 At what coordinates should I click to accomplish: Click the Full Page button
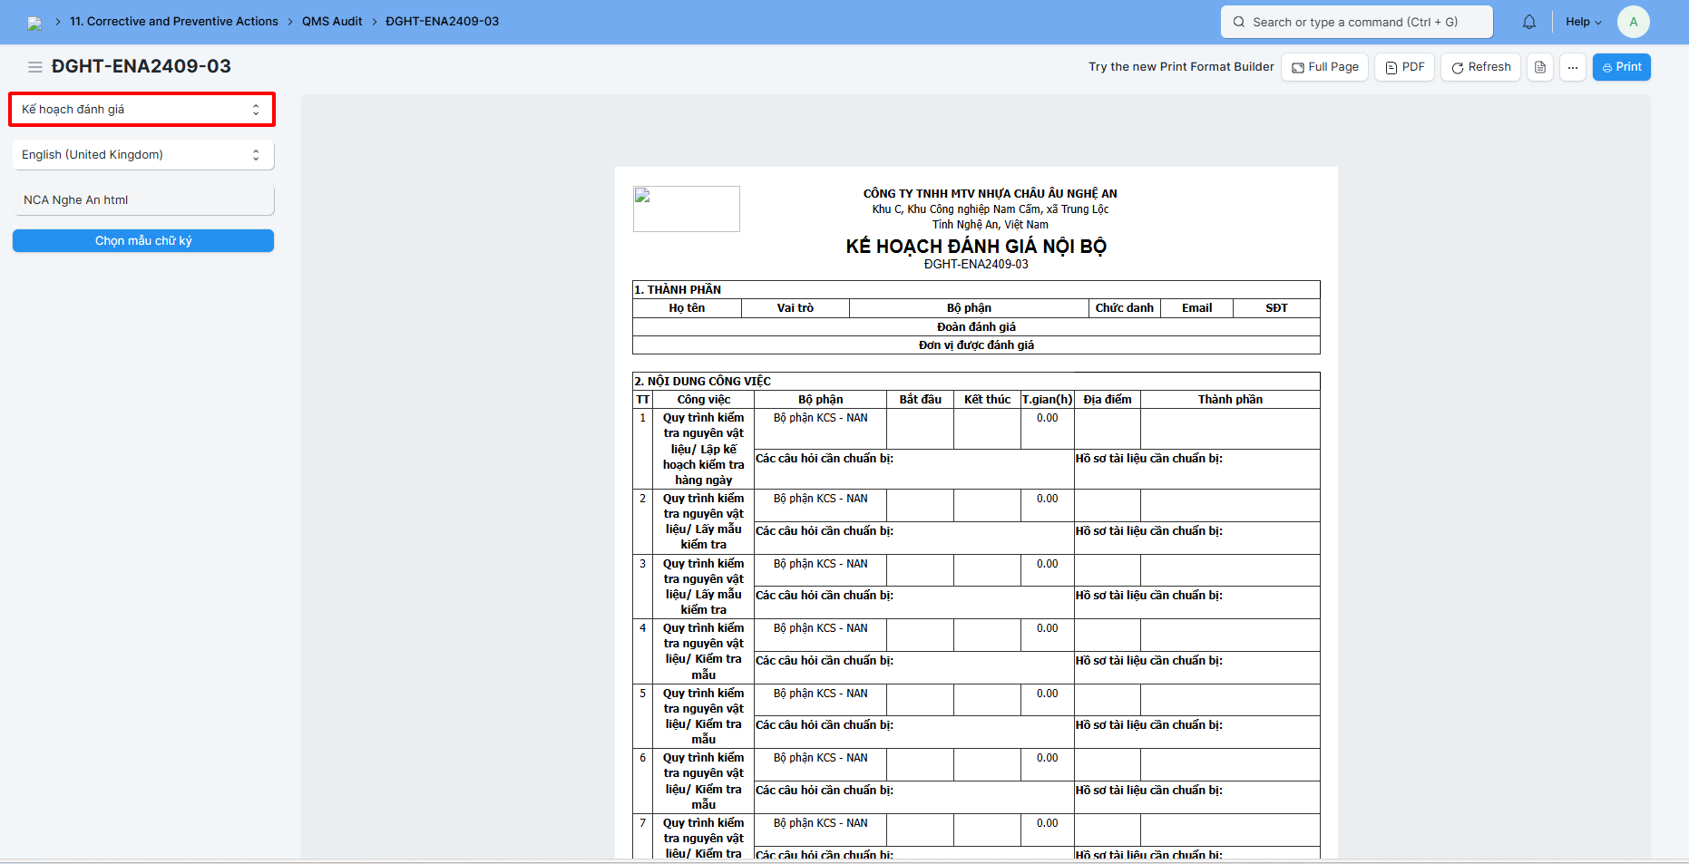coord(1325,67)
